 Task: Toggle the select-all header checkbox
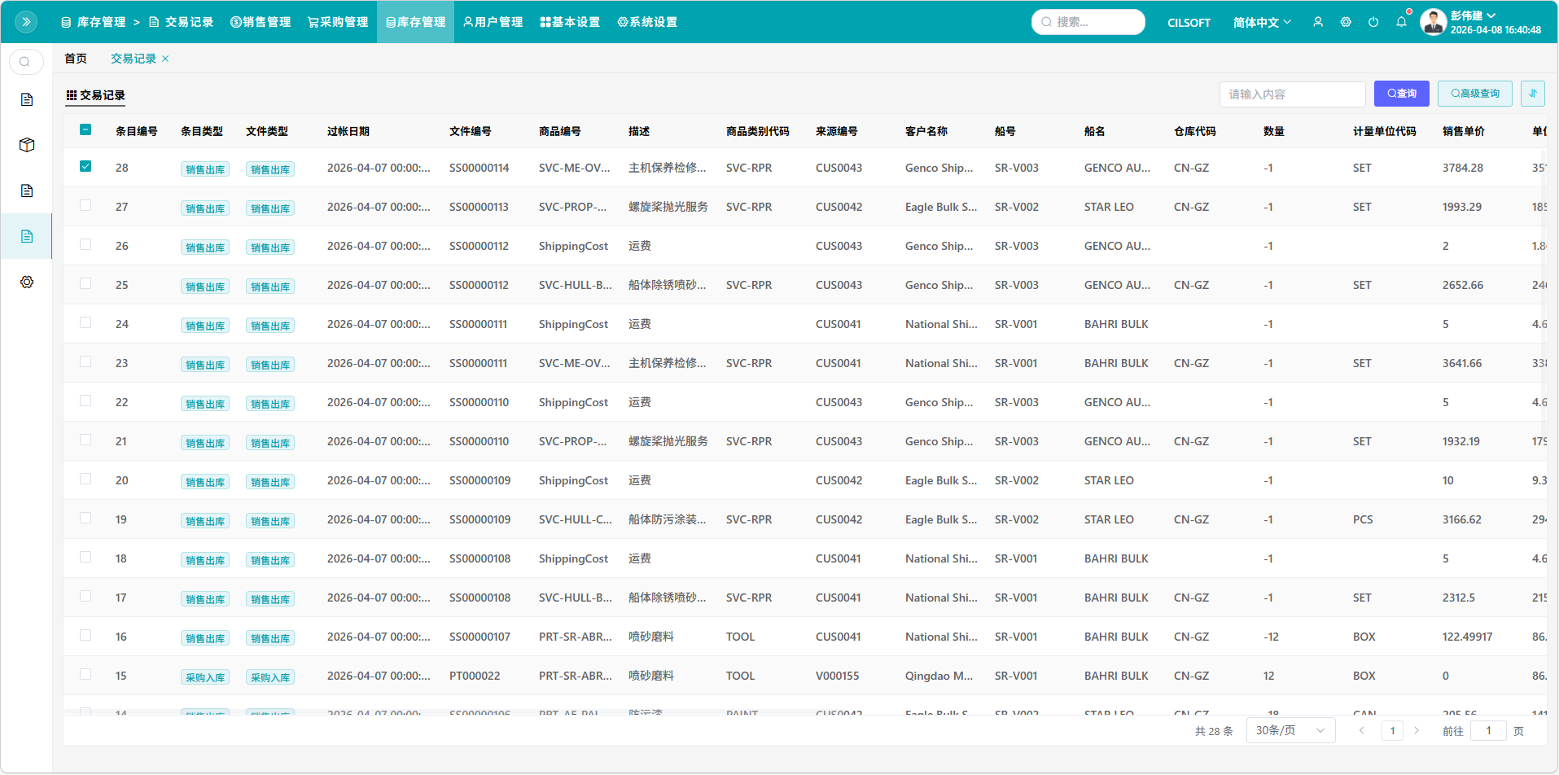(85, 130)
